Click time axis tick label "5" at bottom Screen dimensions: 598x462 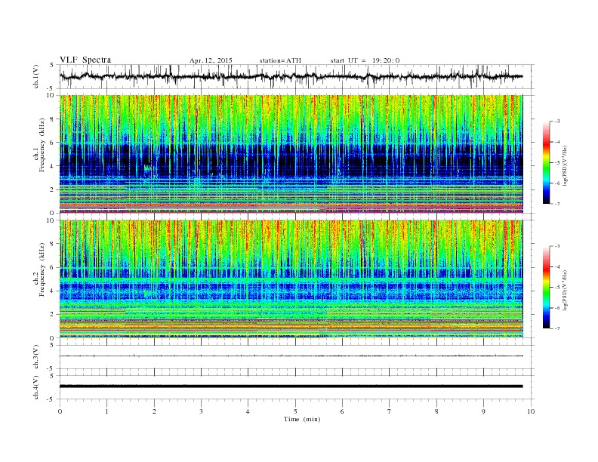point(295,411)
